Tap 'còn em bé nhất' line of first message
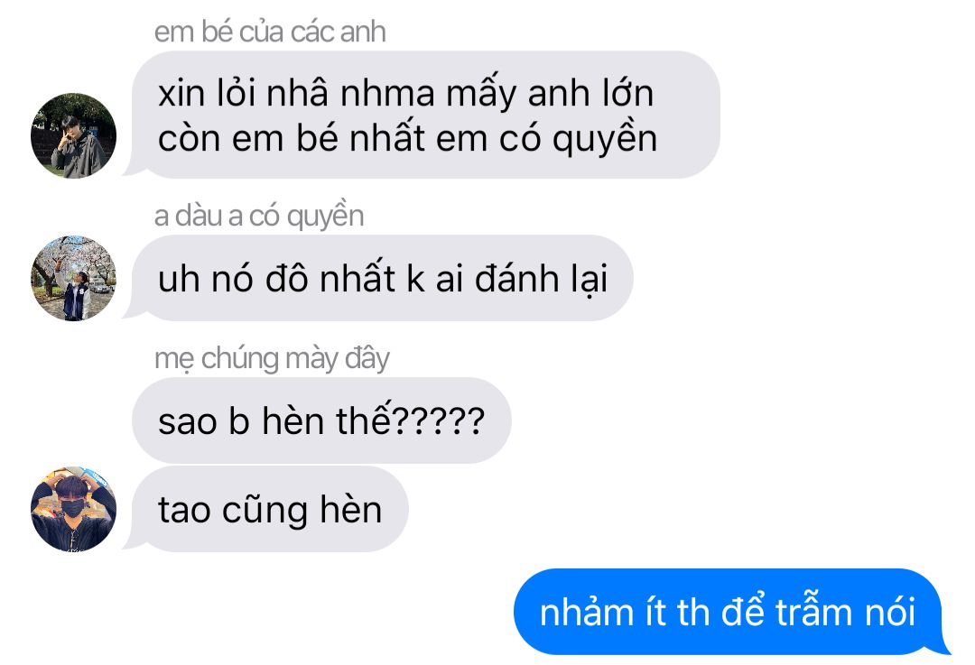The width and height of the screenshot is (975, 665). (291, 138)
